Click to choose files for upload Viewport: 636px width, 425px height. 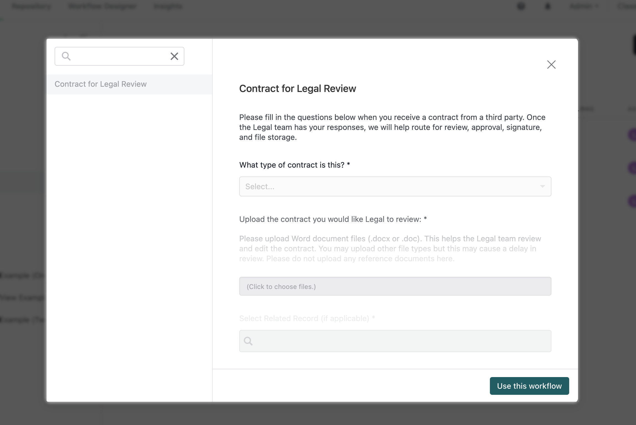(x=395, y=286)
